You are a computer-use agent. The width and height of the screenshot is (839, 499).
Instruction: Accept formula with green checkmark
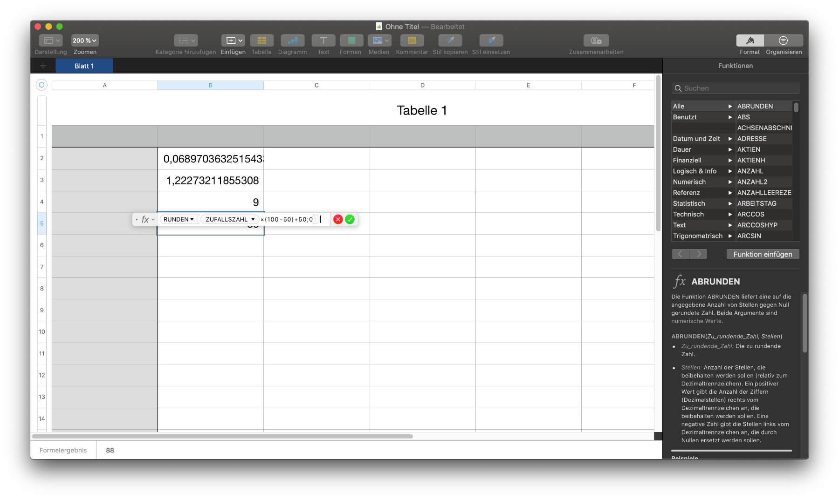click(x=350, y=219)
